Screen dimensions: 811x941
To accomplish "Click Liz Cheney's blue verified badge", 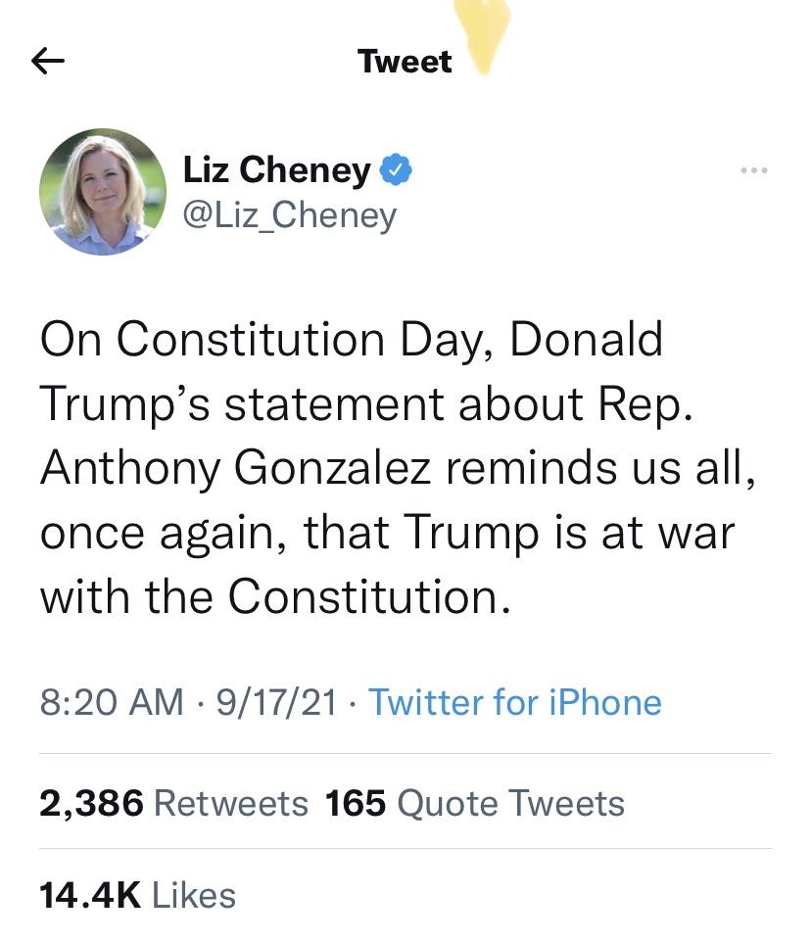I will (x=398, y=168).
